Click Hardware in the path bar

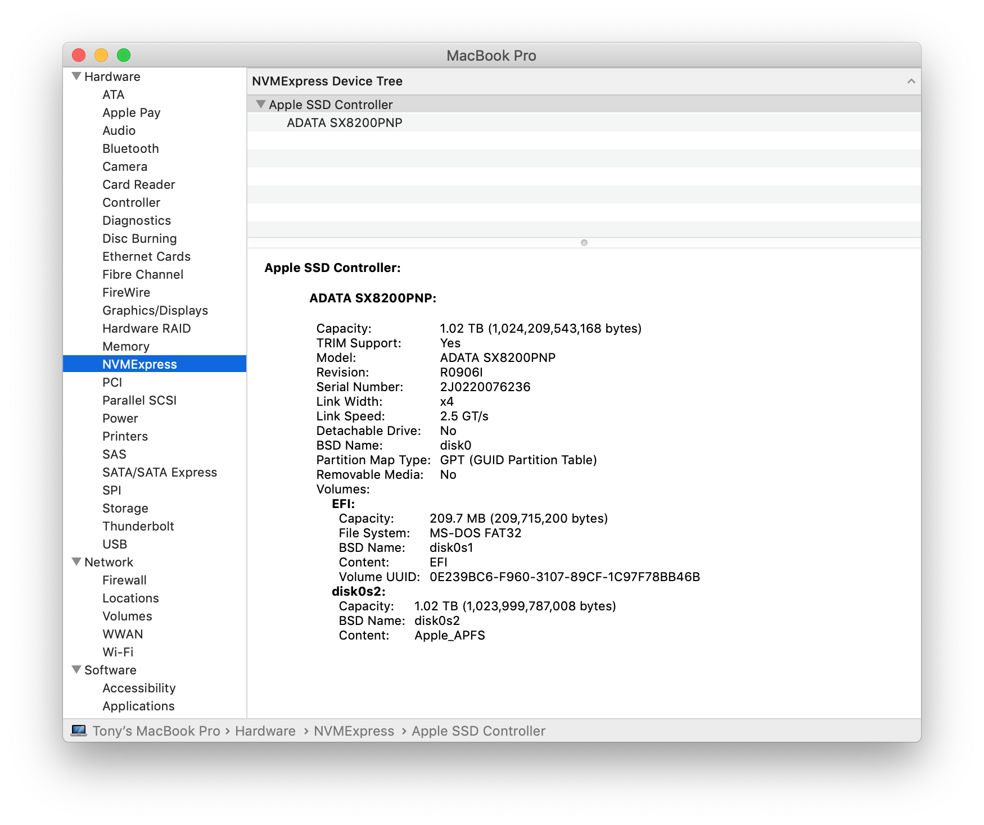pos(265,731)
